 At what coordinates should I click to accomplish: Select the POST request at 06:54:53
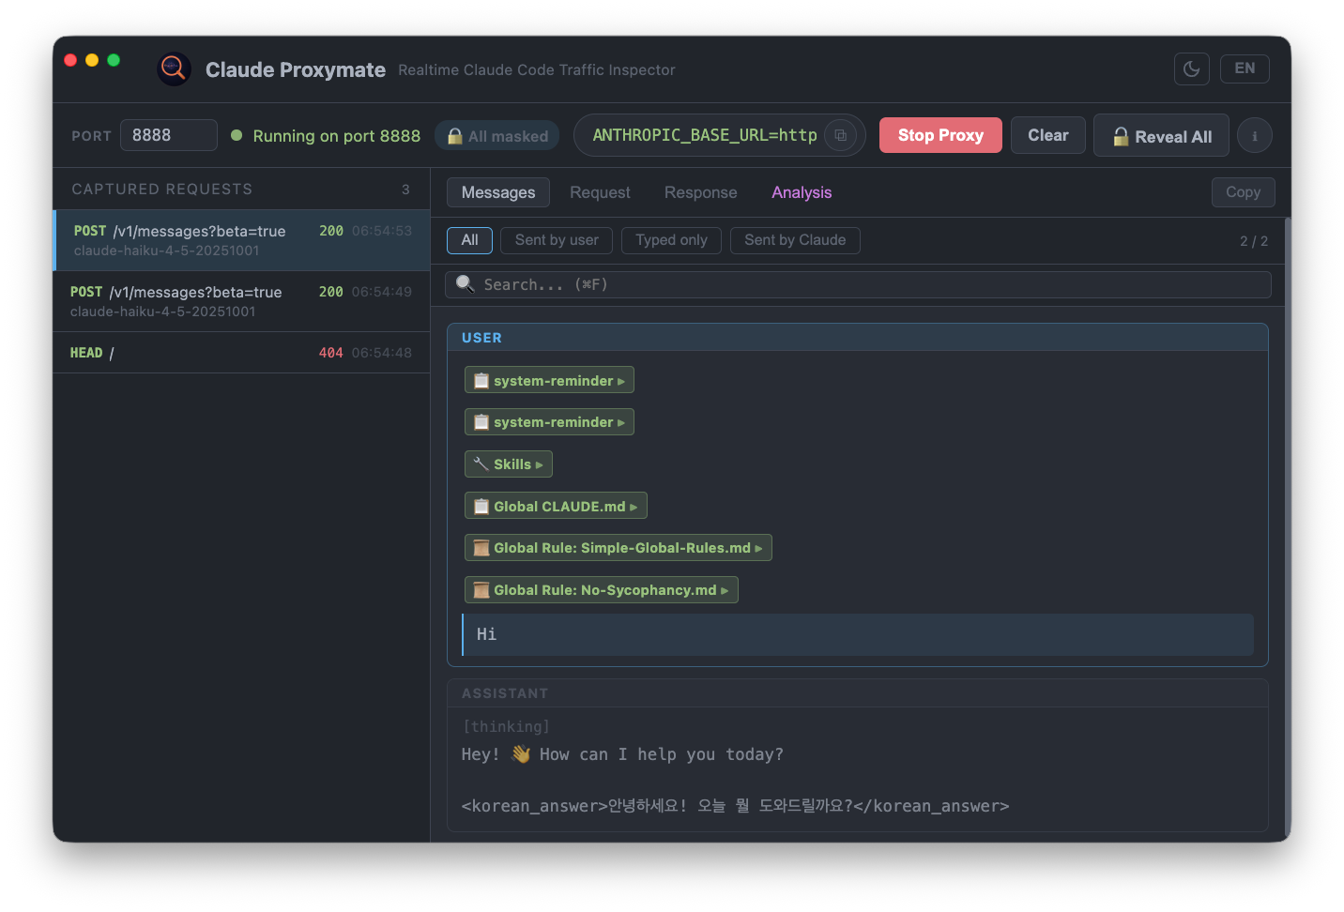pos(242,240)
